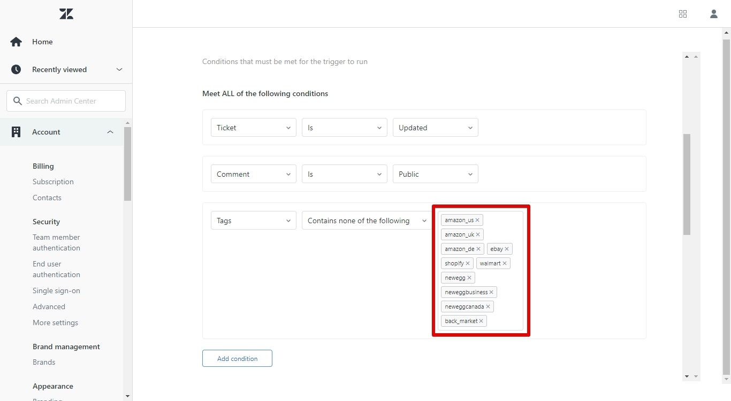Image resolution: width=731 pixels, height=401 pixels.
Task: Click the Recently viewed clock icon
Action: [x=16, y=69]
